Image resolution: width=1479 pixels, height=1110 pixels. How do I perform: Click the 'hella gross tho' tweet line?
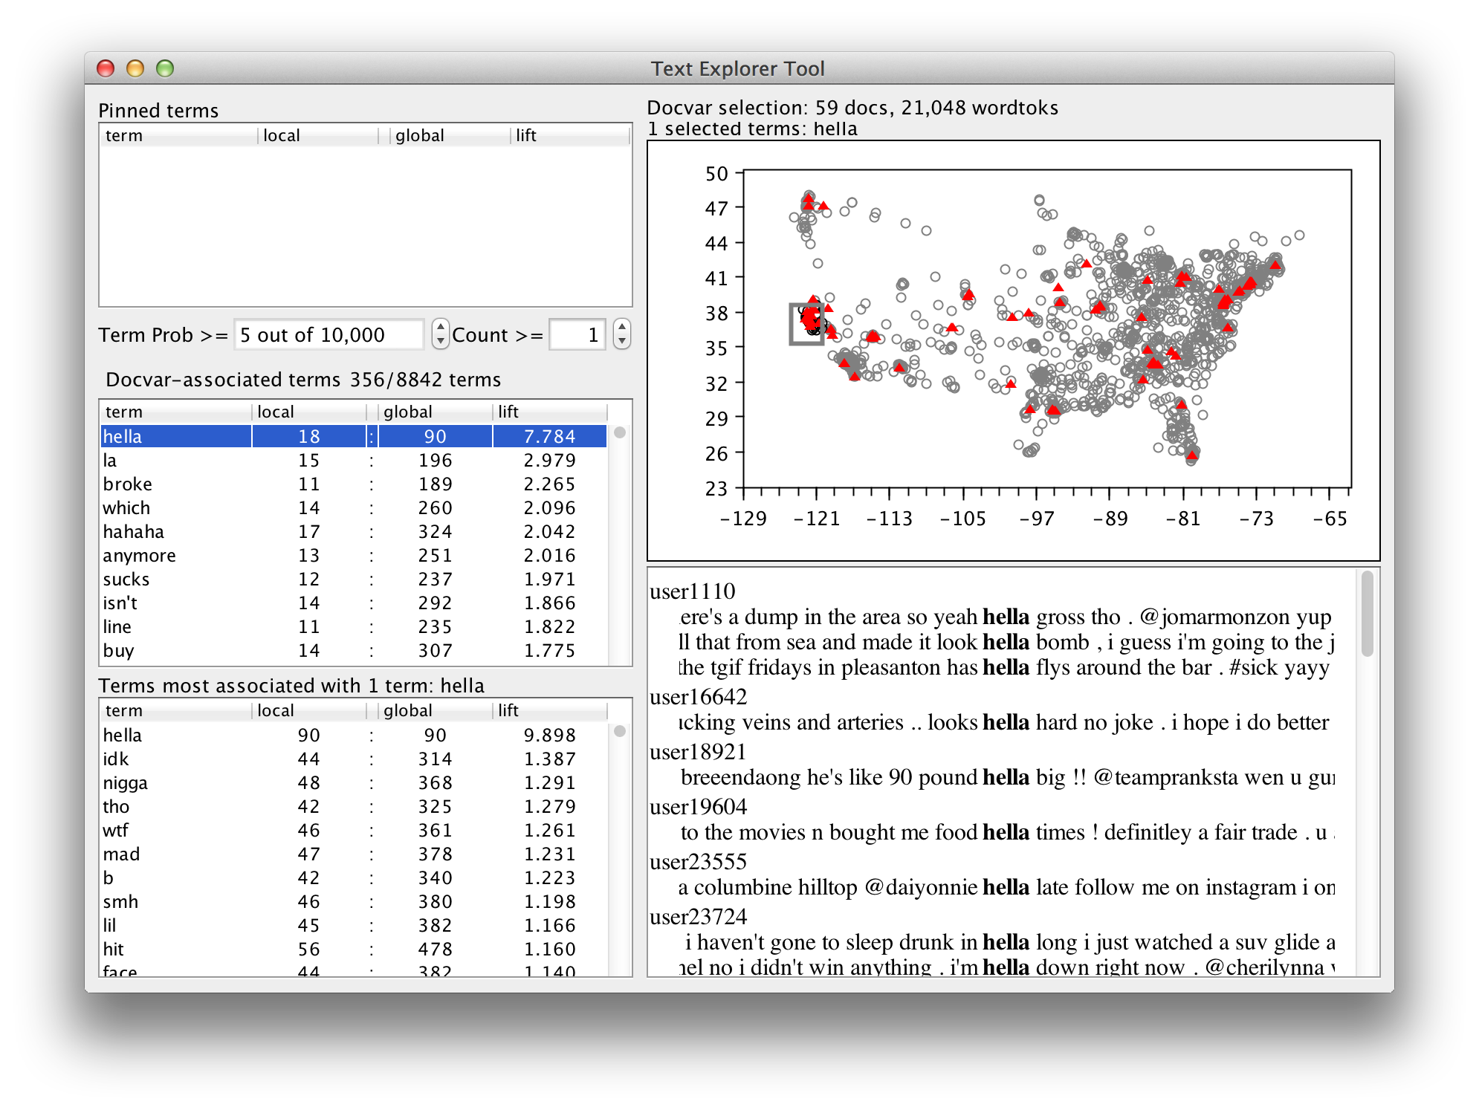pos(1006,617)
